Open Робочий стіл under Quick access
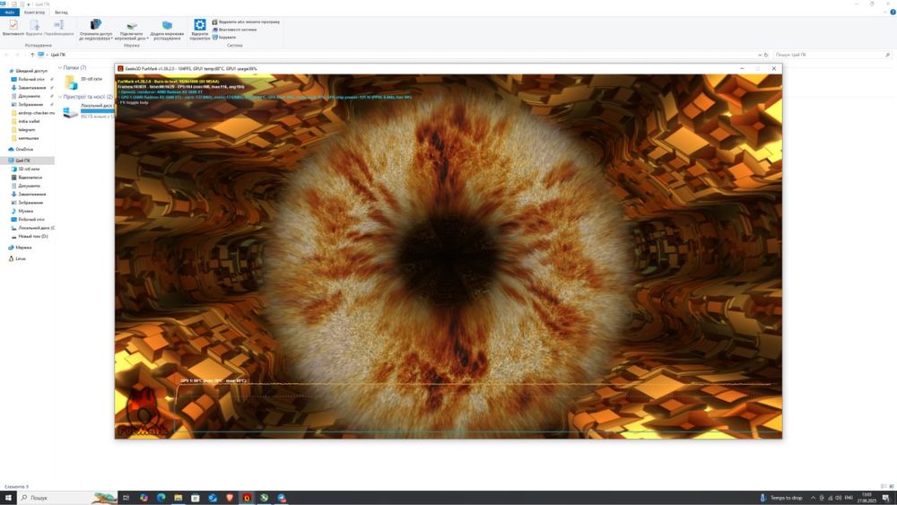The width and height of the screenshot is (897, 505). [30, 80]
